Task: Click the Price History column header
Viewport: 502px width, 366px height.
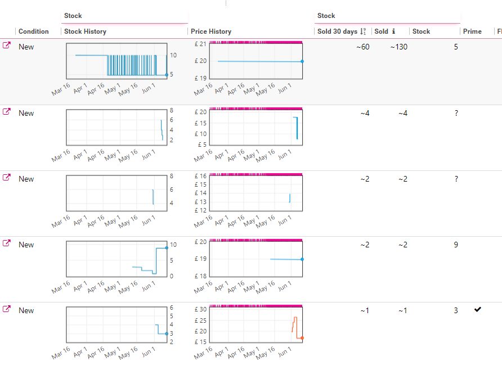Action: (x=211, y=31)
